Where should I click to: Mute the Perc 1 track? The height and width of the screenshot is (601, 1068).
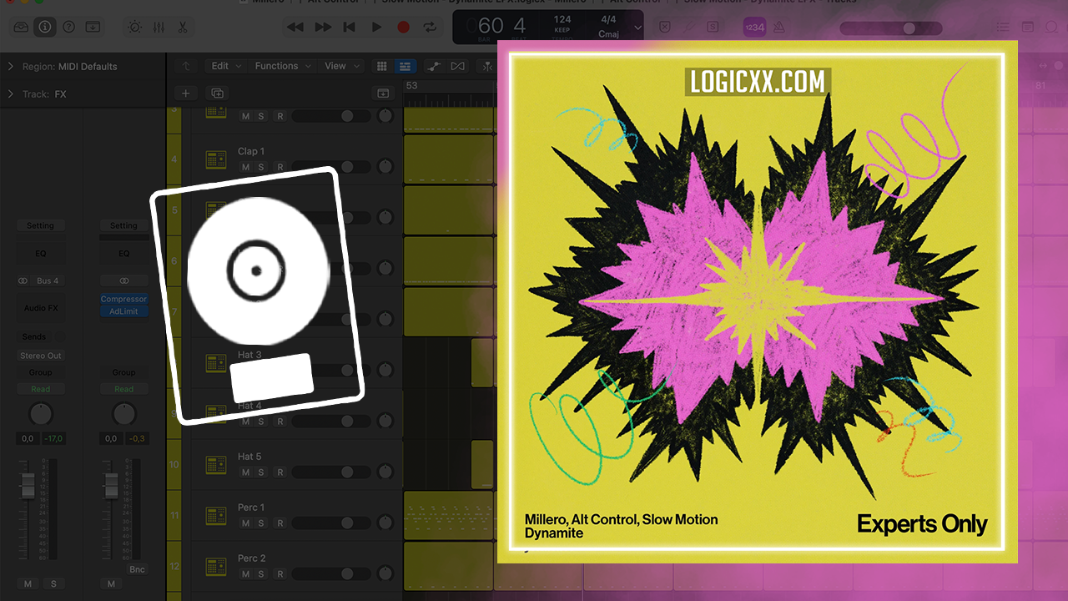(245, 523)
